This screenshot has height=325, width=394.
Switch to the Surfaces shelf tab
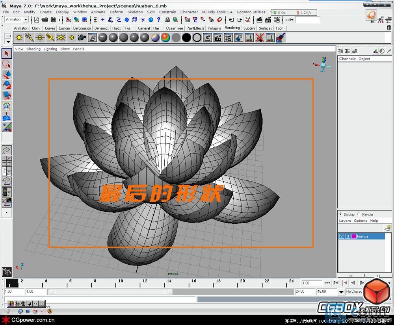[x=265, y=28]
